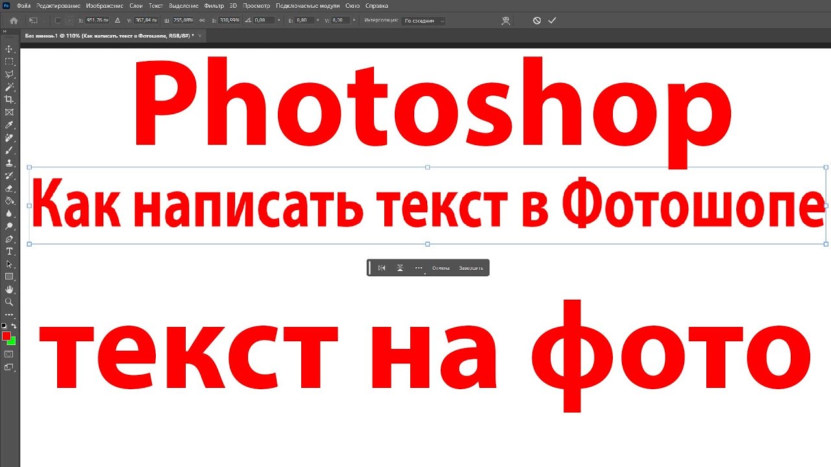Select the Pen tool
Screen dimensions: 831x467
click(9, 239)
